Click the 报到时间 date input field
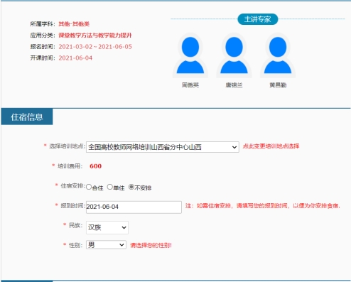The image size is (351, 282). coord(134,207)
